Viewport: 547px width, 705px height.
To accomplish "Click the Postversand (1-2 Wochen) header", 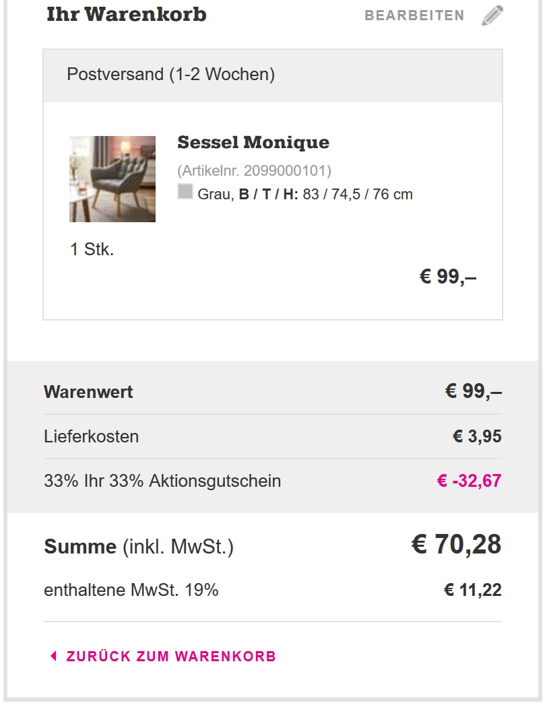I will [171, 74].
